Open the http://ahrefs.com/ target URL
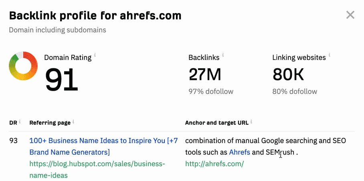The width and height of the screenshot is (364, 181). click(x=214, y=164)
